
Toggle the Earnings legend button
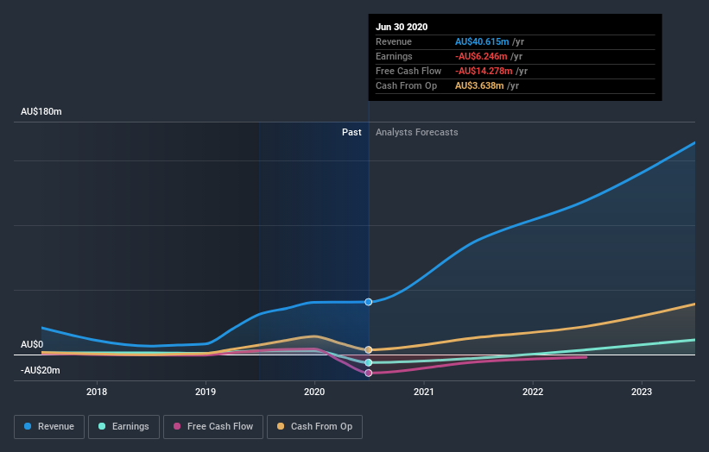coord(123,427)
